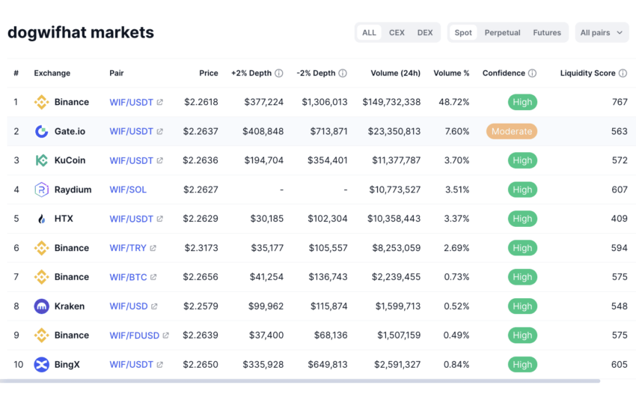Click the Confidence column info icon

pyautogui.click(x=533, y=73)
